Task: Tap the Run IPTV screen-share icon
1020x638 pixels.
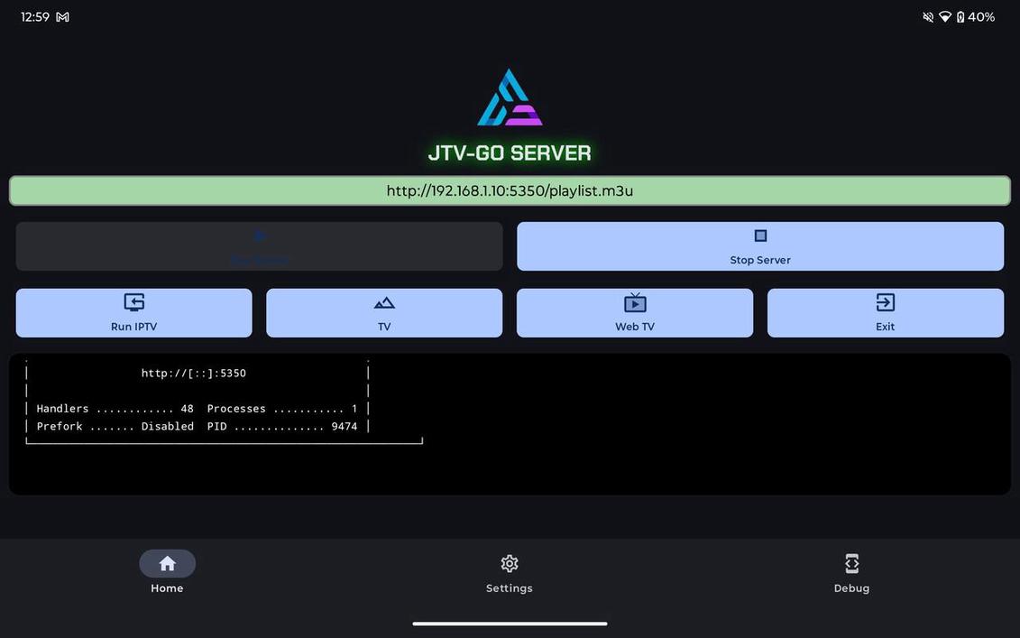Action: coord(134,302)
